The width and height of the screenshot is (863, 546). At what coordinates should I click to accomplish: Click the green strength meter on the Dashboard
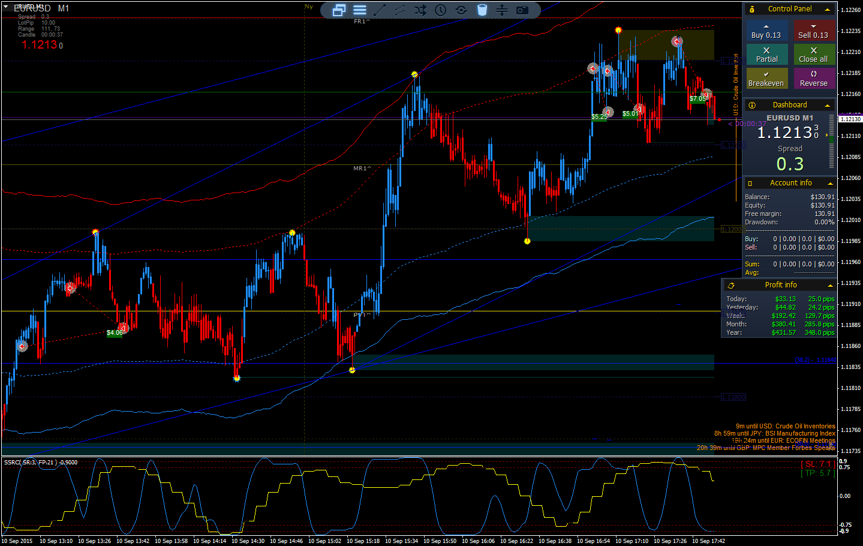[831, 141]
